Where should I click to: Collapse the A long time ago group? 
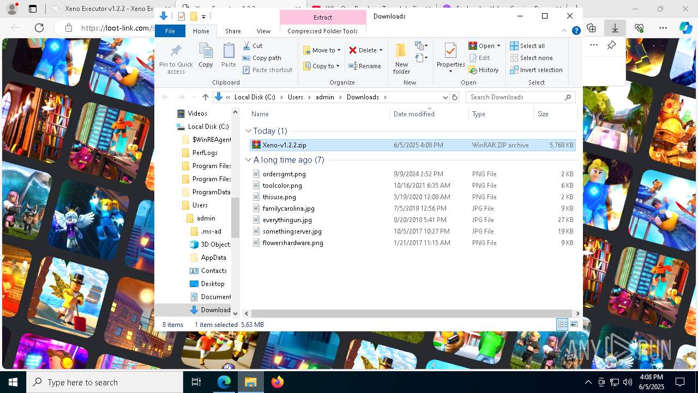pyautogui.click(x=249, y=160)
